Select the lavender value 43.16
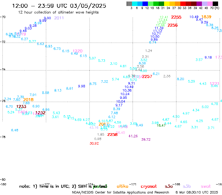Screen dimensions: 222x195 click(x=94, y=127)
